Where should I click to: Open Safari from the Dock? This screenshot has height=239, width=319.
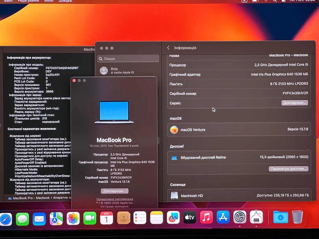[x=6, y=219]
